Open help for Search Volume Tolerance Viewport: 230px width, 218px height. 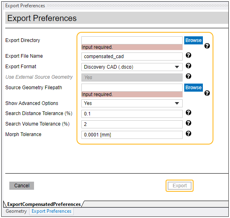(x=188, y=123)
